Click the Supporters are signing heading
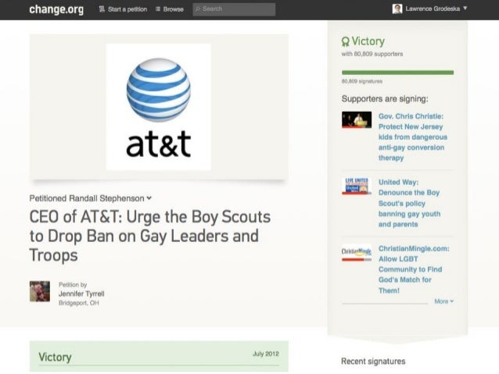499x374 pixels. pyautogui.click(x=385, y=99)
